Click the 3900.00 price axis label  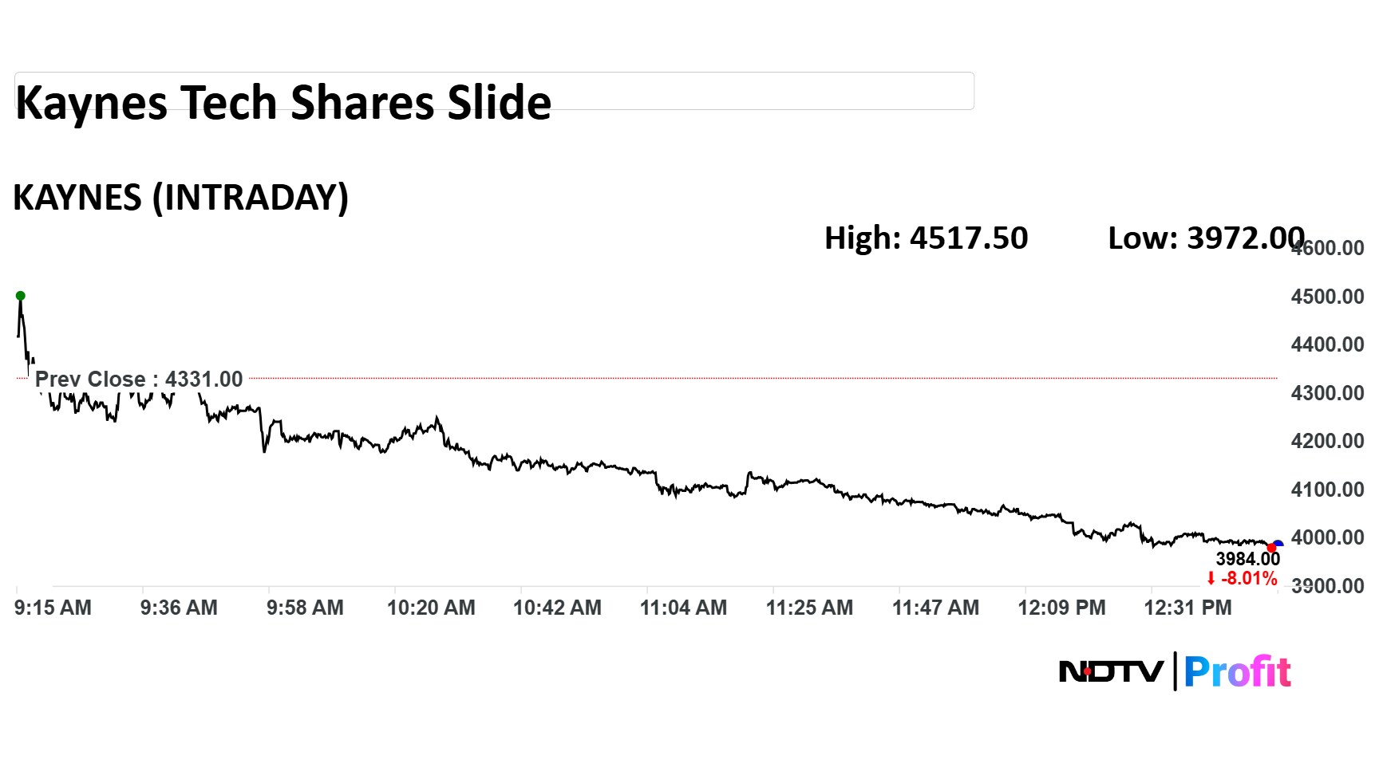click(x=1327, y=586)
